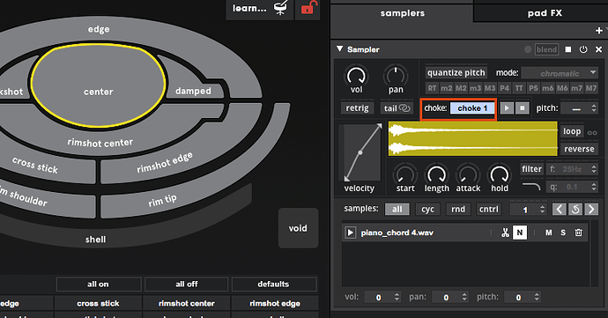The height and width of the screenshot is (318, 608).
Task: Play piano_chord 4.wav sample
Action: tap(350, 233)
